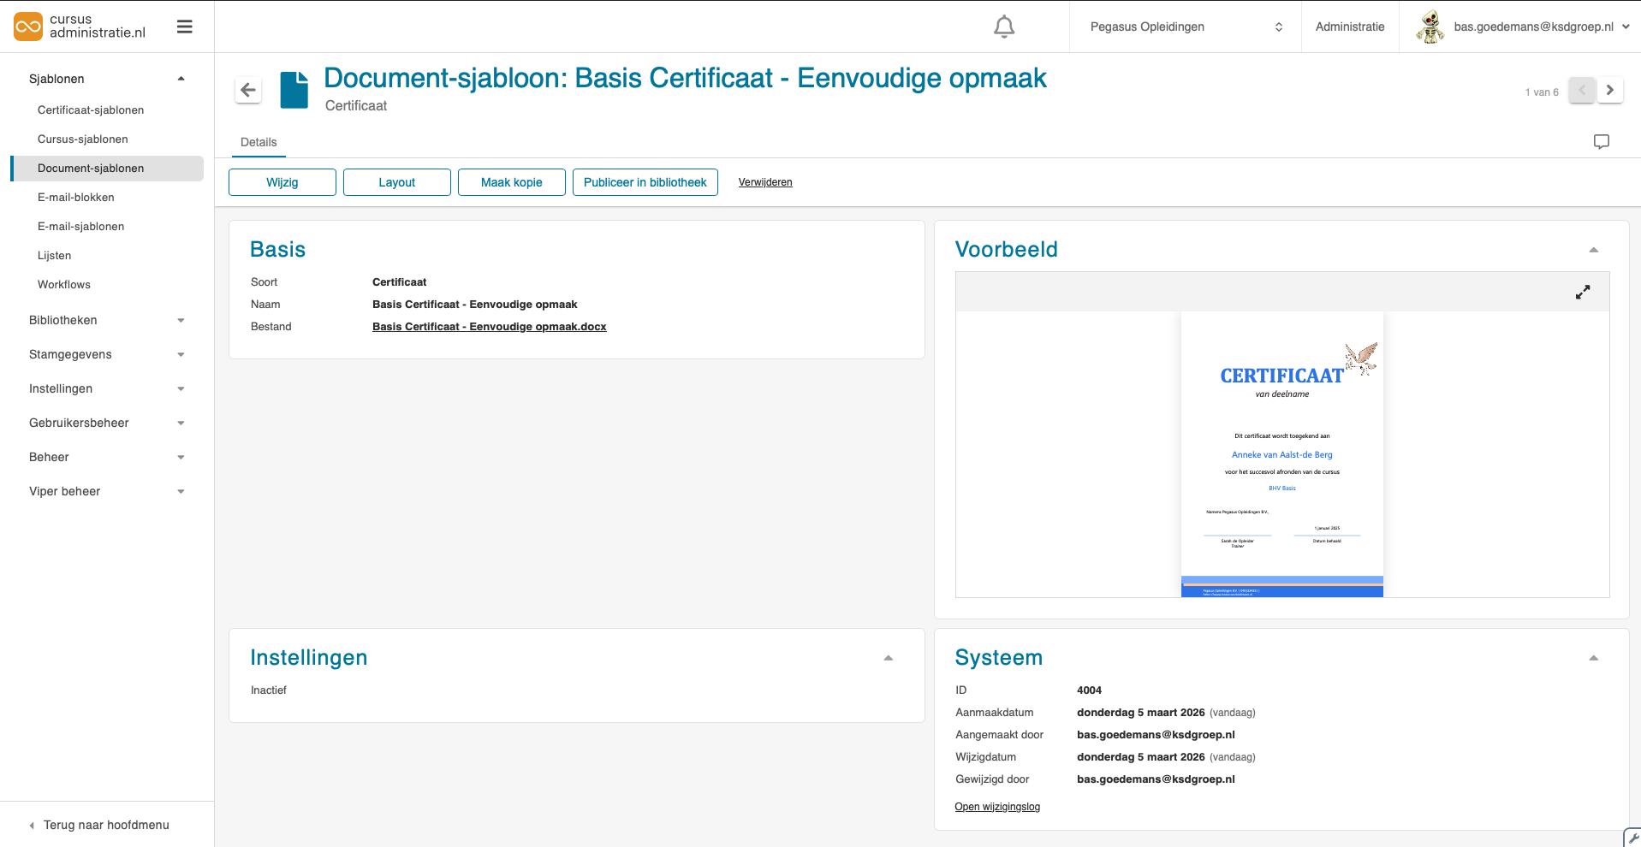Collapse the Voorbeeld panel
Viewport: 1641px width, 847px height.
coord(1593,250)
